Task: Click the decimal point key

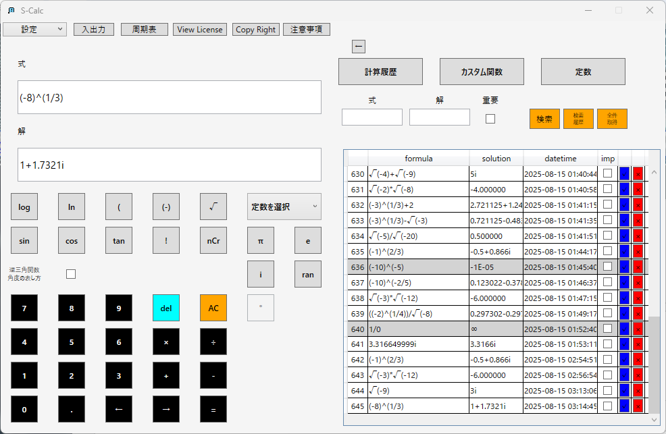Action: pos(72,409)
